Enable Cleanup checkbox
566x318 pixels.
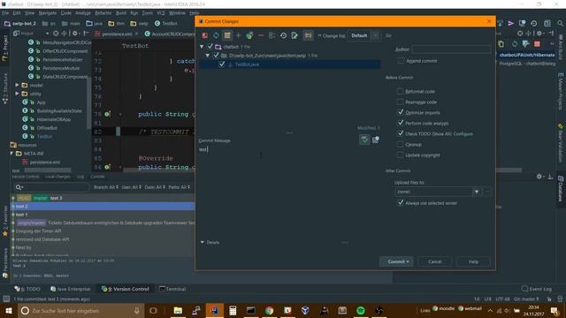point(400,144)
